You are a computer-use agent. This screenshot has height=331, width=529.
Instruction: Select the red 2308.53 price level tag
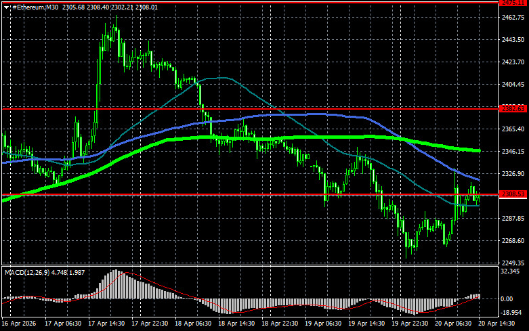click(513, 194)
